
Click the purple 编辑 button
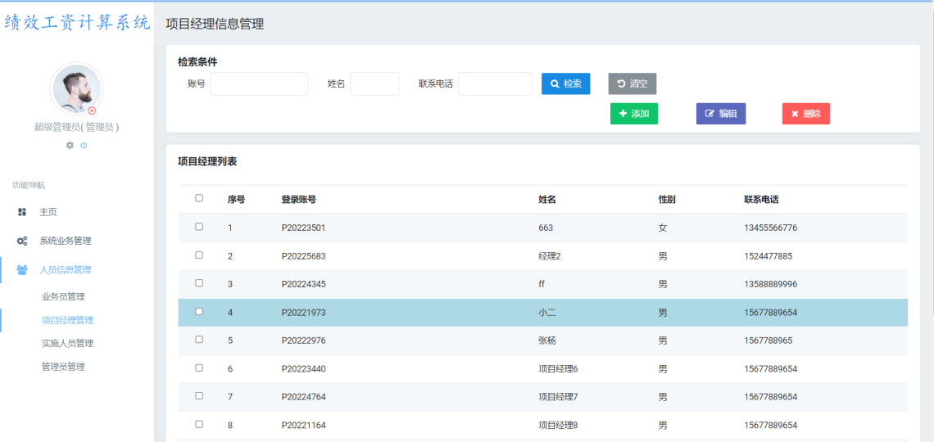[721, 114]
